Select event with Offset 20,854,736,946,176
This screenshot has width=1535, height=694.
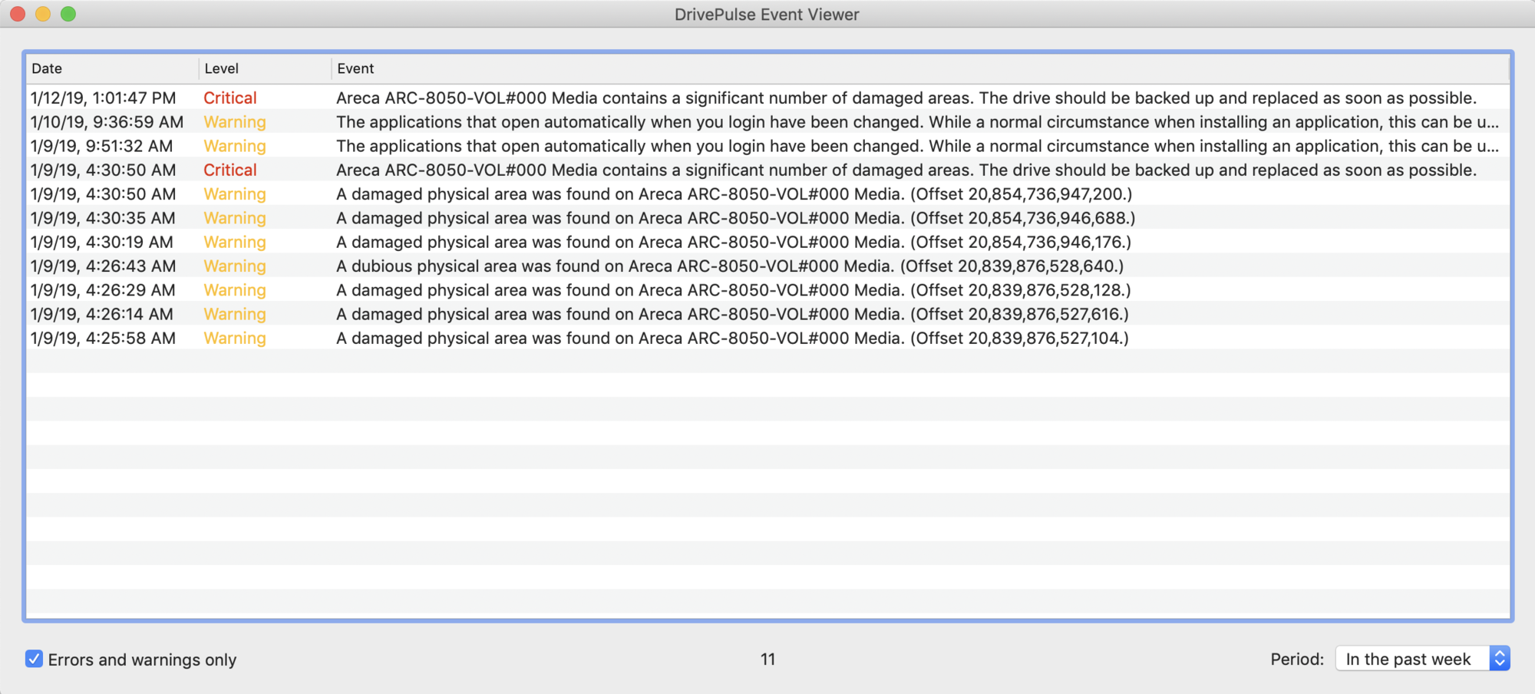click(x=734, y=242)
